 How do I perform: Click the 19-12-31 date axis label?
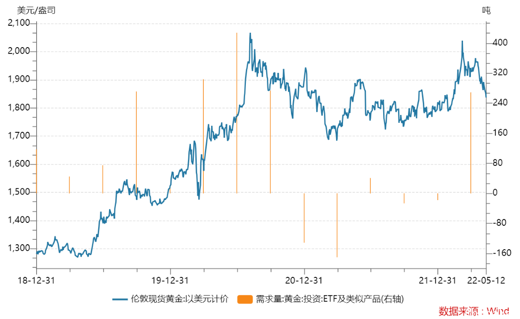pyautogui.click(x=170, y=280)
